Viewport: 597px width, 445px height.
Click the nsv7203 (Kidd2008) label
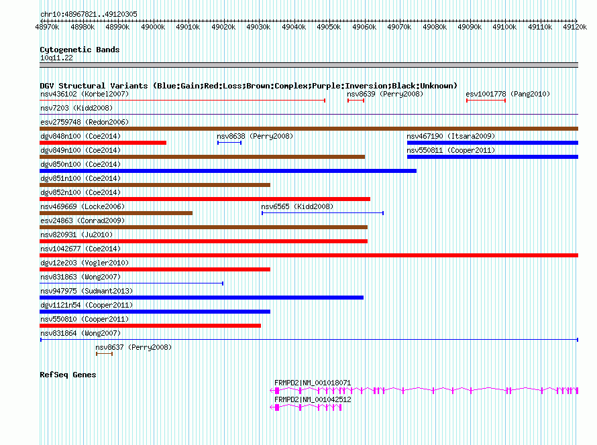pyautogui.click(x=76, y=108)
